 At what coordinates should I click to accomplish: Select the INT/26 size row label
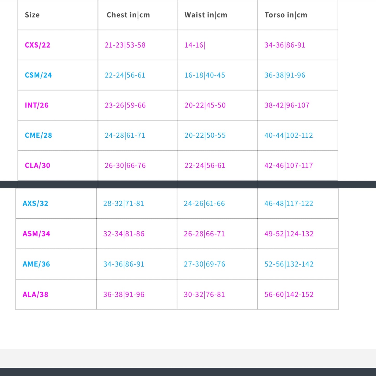click(37, 105)
